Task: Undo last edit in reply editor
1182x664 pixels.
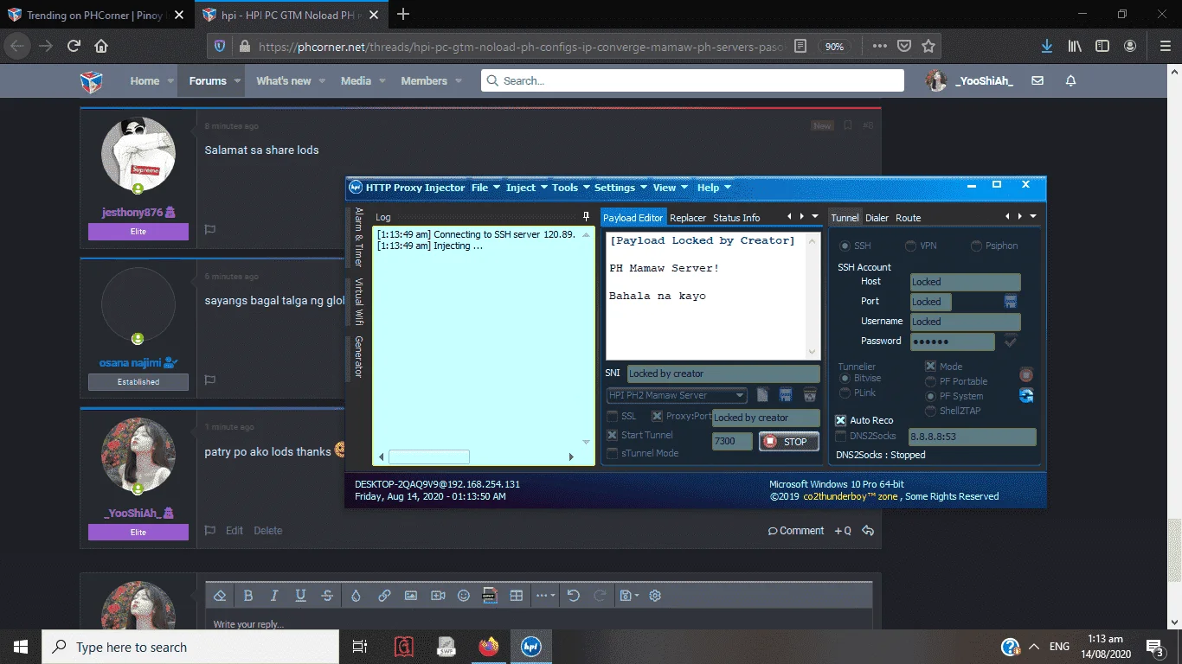Action: [573, 595]
